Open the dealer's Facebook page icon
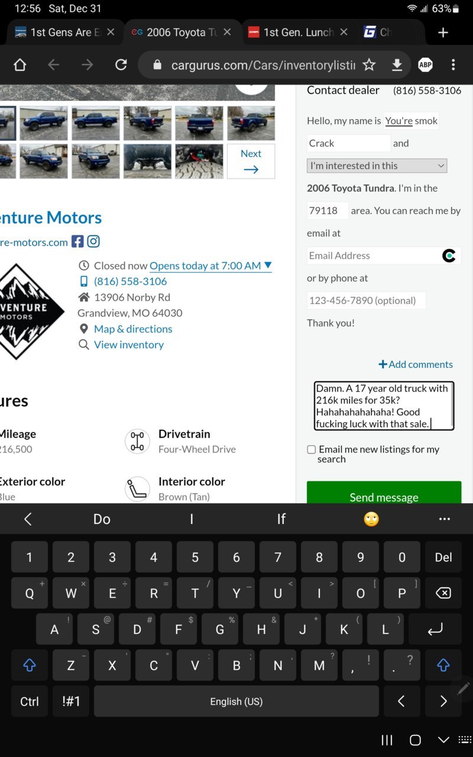Image resolution: width=473 pixels, height=757 pixels. pyautogui.click(x=77, y=241)
